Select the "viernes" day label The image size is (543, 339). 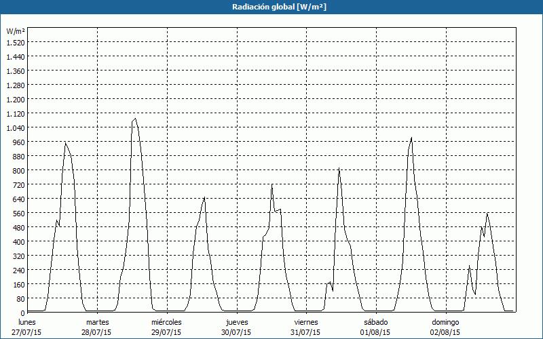306,321
